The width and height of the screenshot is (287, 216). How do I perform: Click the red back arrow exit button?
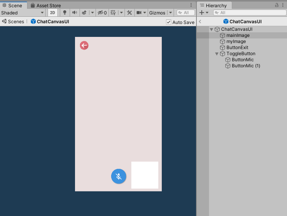click(84, 45)
